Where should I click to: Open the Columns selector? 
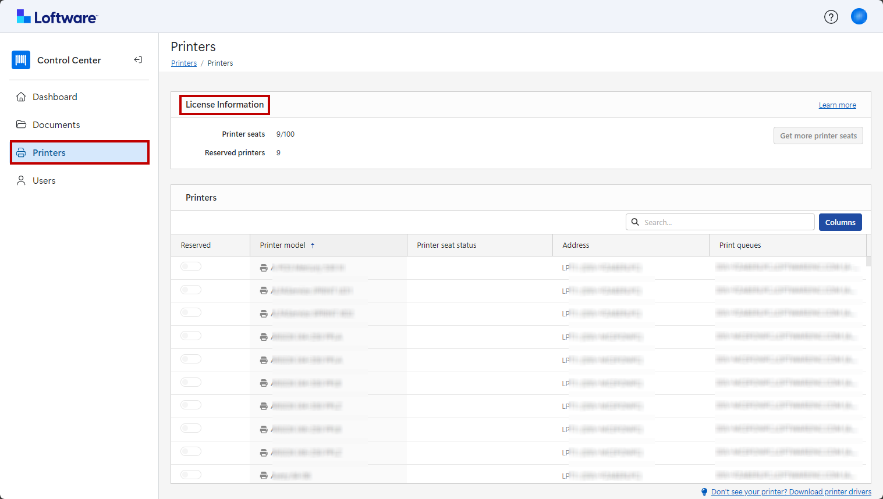point(840,222)
